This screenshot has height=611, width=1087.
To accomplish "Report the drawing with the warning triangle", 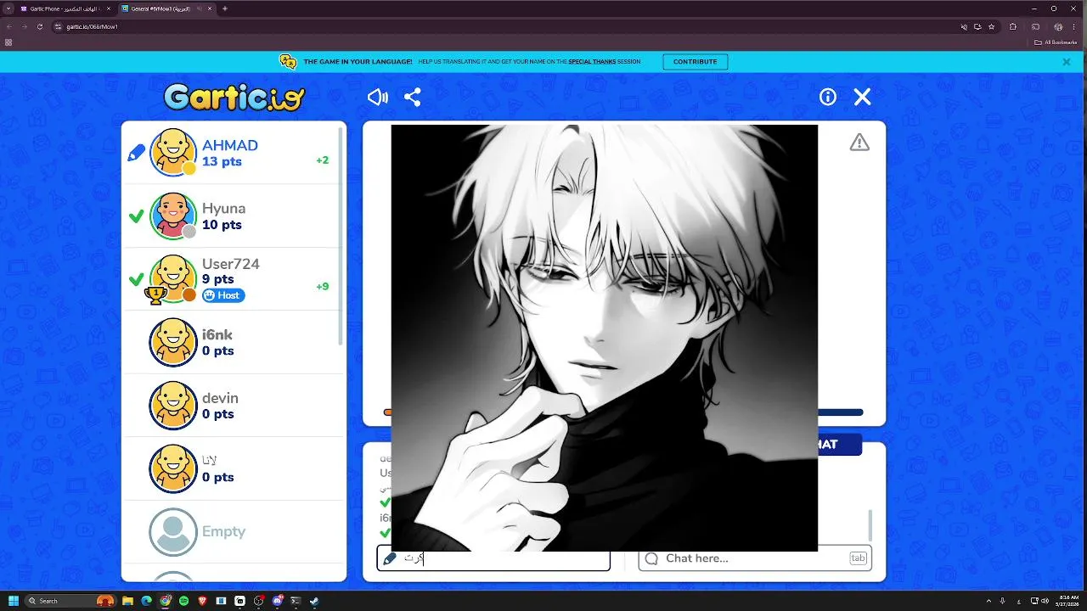I will click(859, 143).
